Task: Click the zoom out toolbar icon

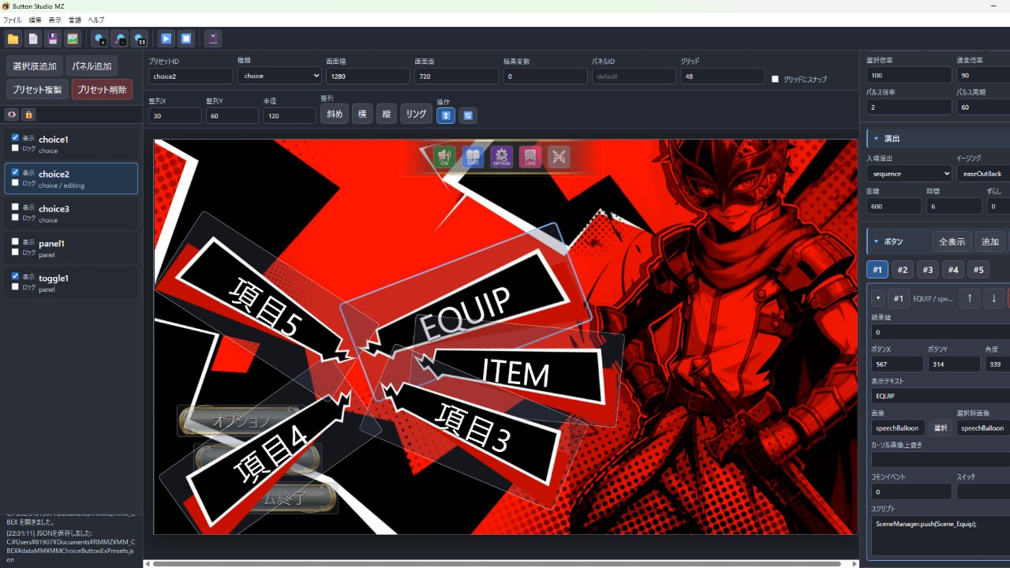Action: [x=119, y=39]
